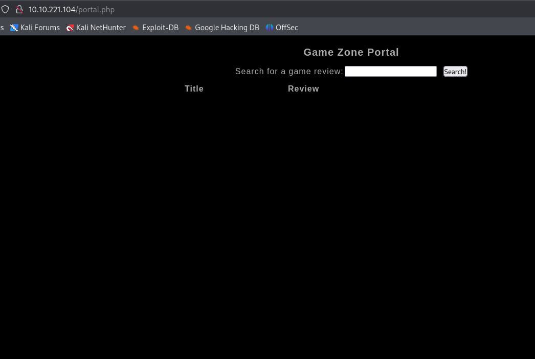The width and height of the screenshot is (535, 359).
Task: Click the portal.php path in the URL
Action: (96, 10)
